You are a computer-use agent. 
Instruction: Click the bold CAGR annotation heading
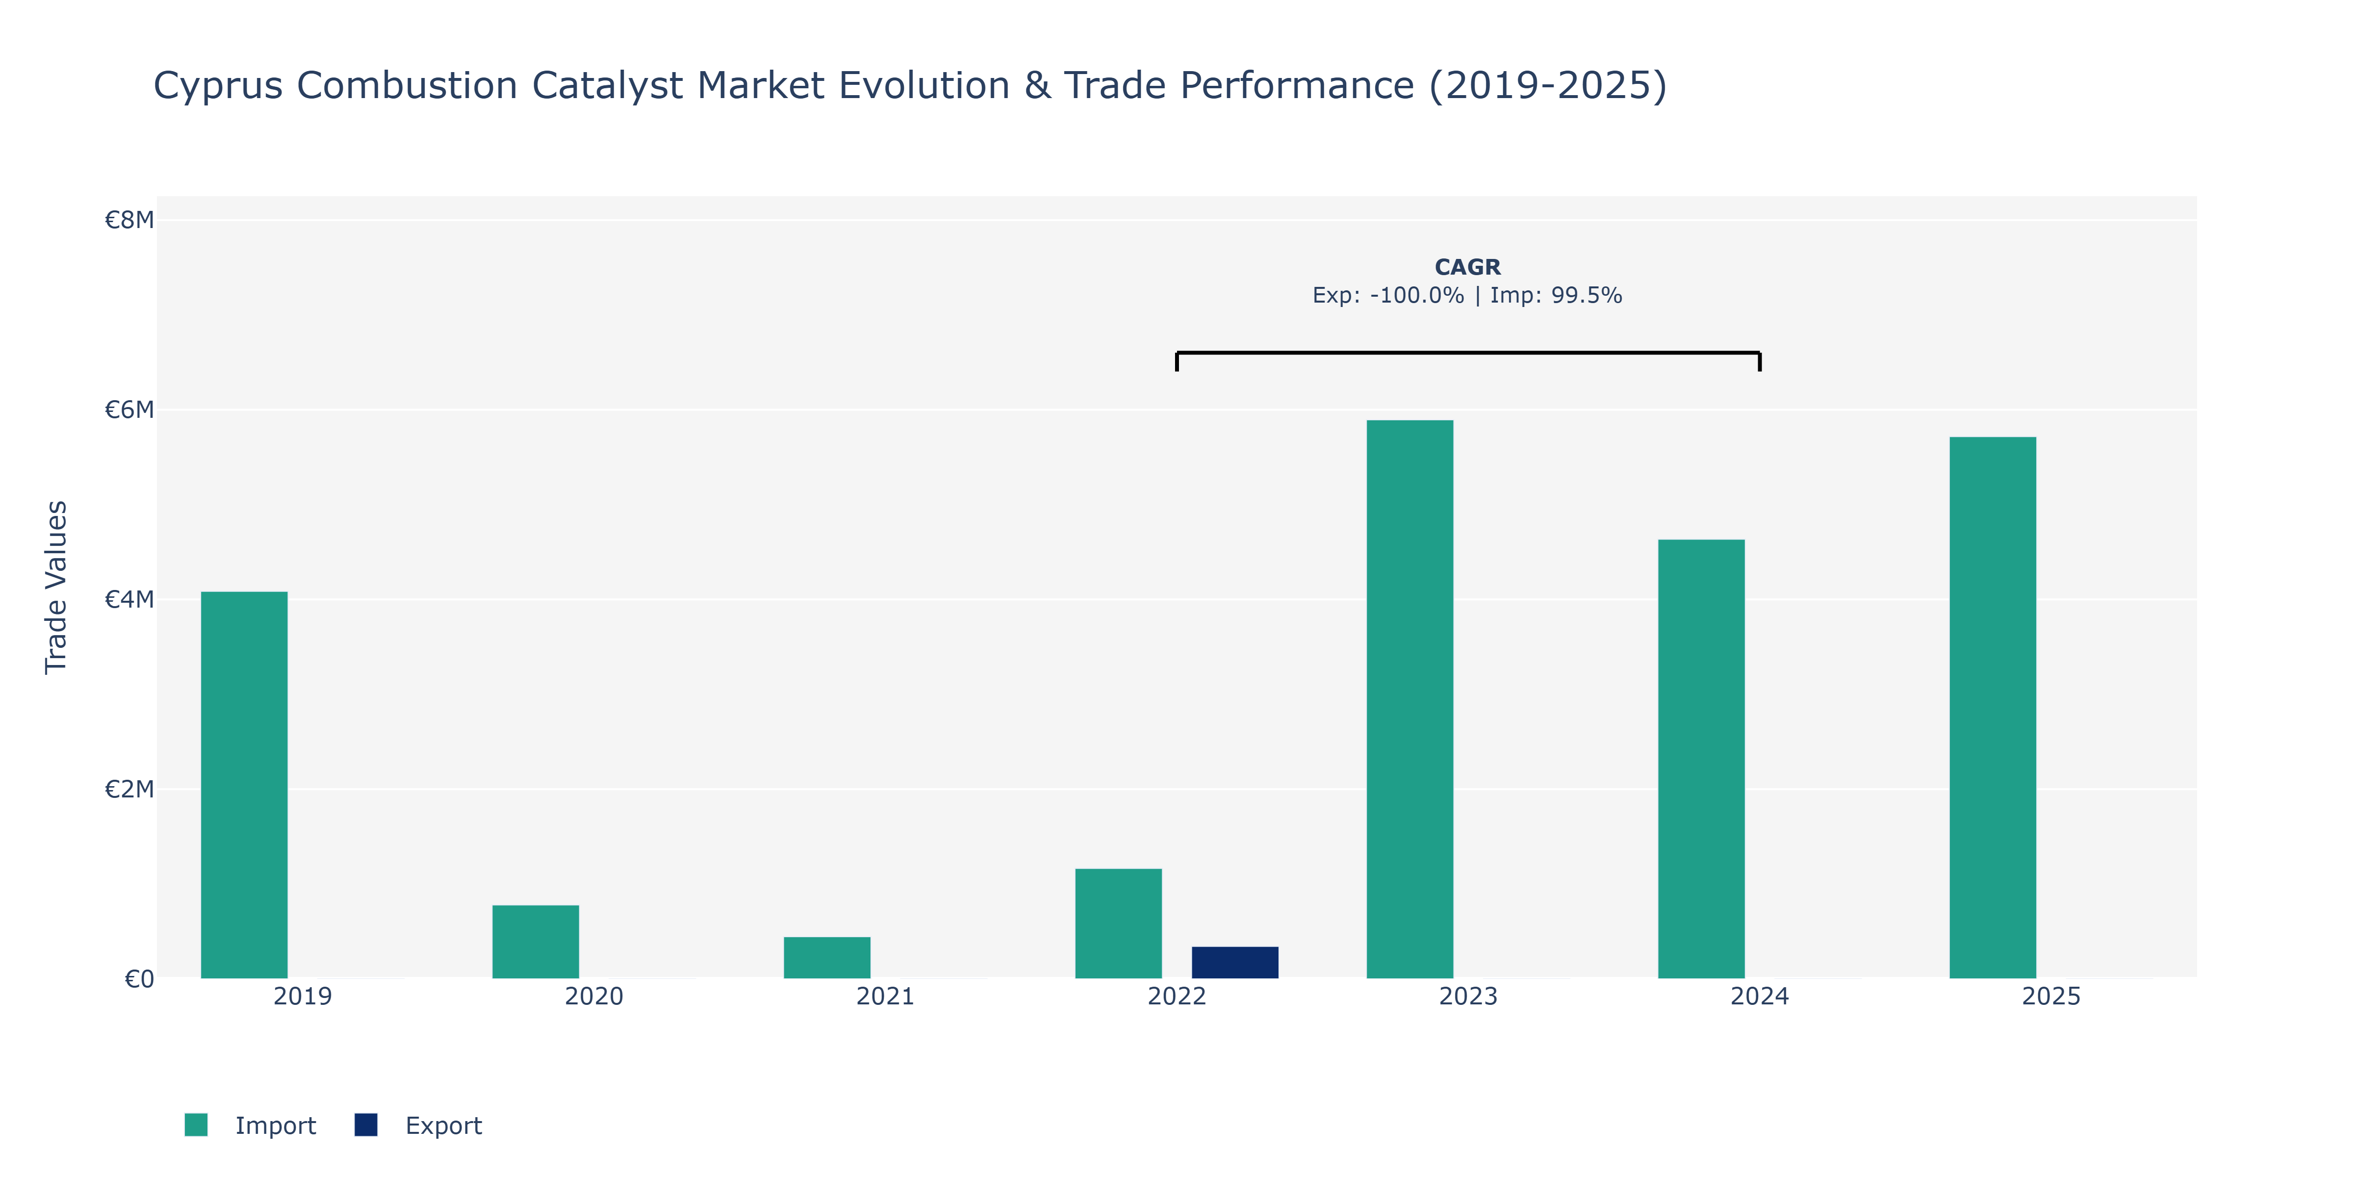coord(1468,267)
